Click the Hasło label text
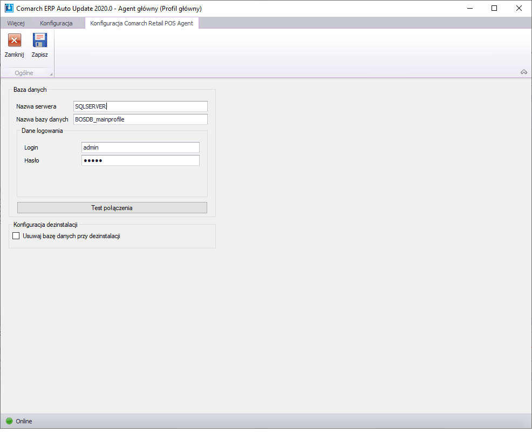 [x=31, y=160]
